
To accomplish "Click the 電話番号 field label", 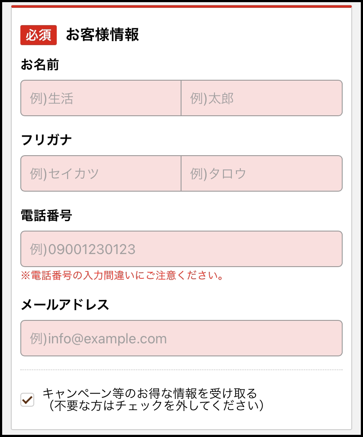I will [x=46, y=215].
